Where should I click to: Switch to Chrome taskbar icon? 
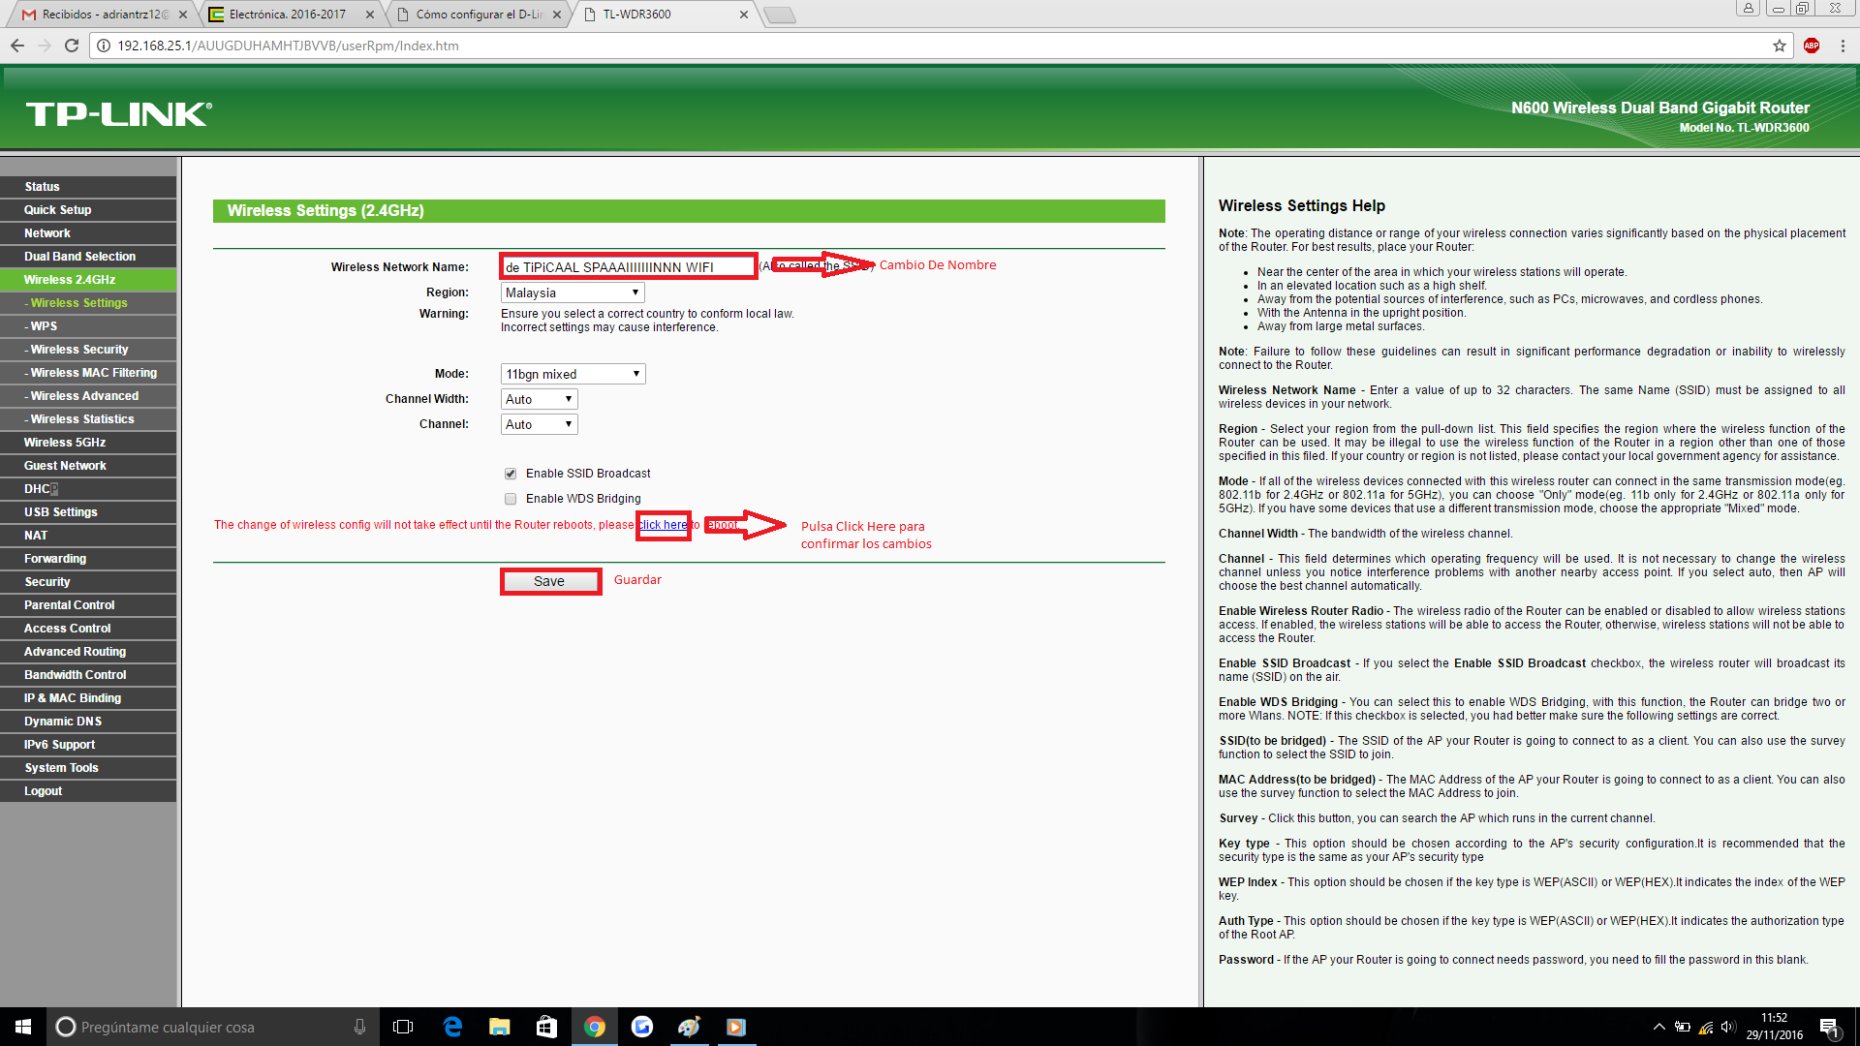[595, 1027]
